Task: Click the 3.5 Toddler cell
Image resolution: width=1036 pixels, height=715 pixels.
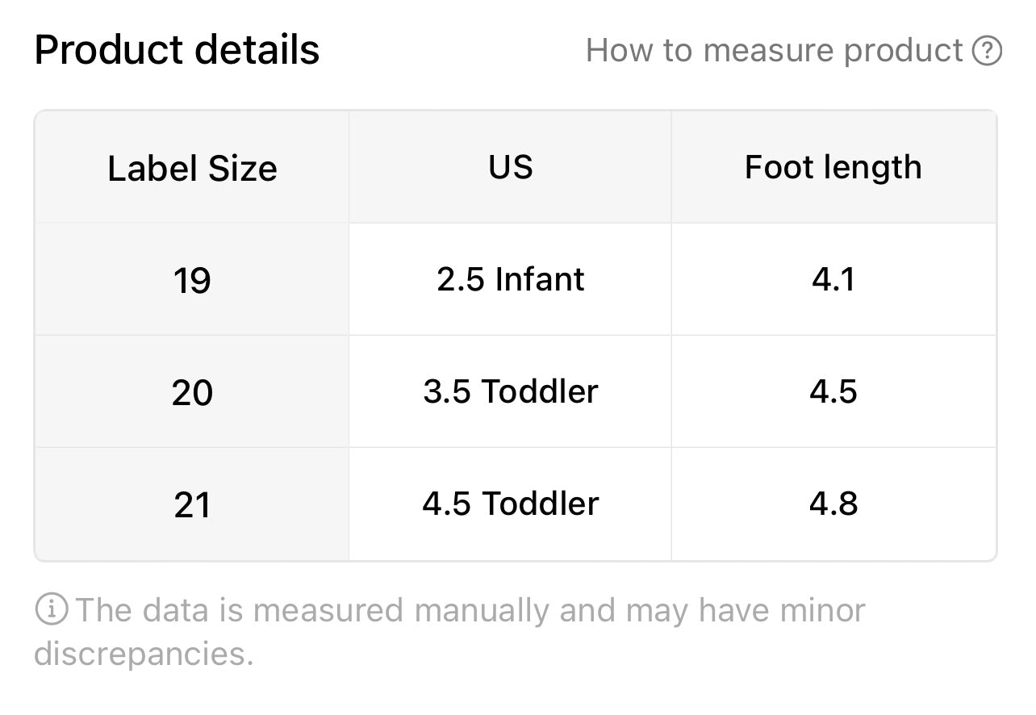Action: [x=510, y=392]
